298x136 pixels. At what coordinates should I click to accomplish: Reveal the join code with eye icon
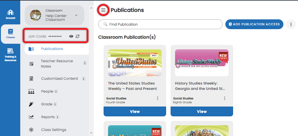click(x=71, y=36)
